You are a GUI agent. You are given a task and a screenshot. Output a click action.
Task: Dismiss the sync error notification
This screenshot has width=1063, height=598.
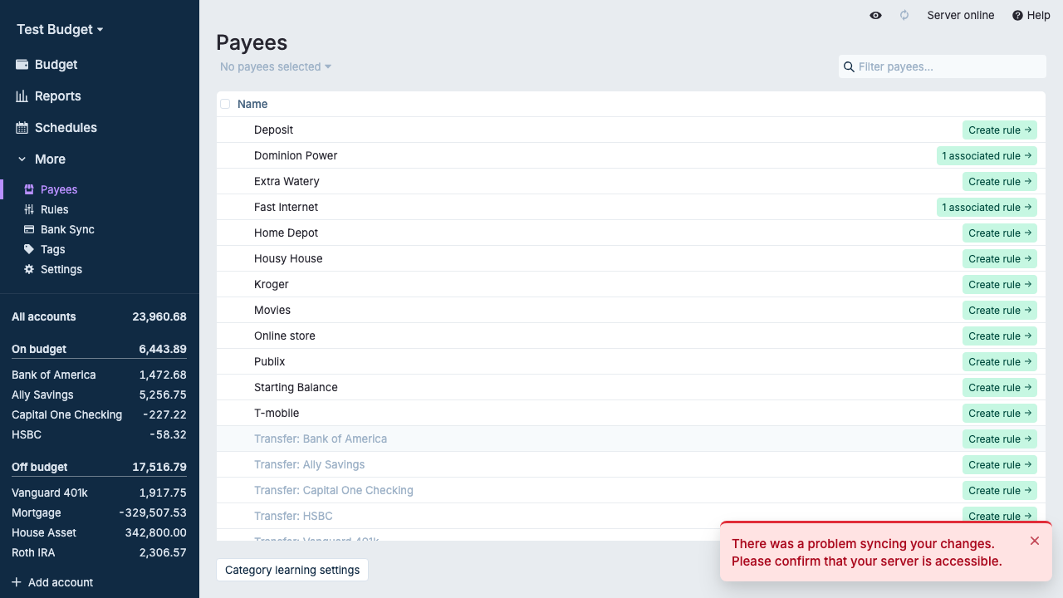[1035, 541]
